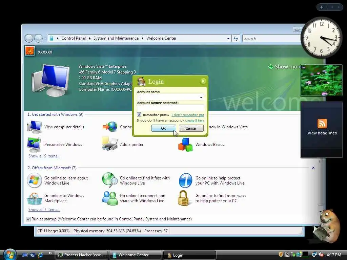
Task: Switch to Login taskbar button
Action: pyautogui.click(x=189, y=255)
